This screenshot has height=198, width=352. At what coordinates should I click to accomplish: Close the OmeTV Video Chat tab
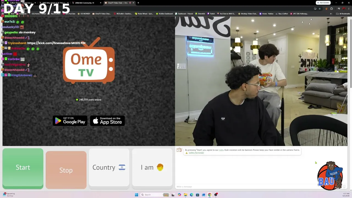coord(133,3)
